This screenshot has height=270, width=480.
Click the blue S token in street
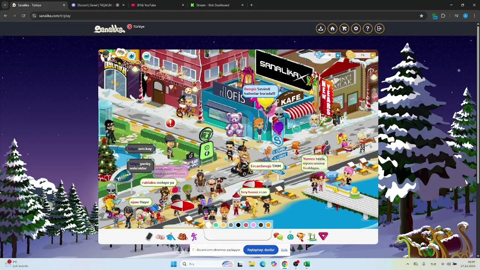coord(277,141)
